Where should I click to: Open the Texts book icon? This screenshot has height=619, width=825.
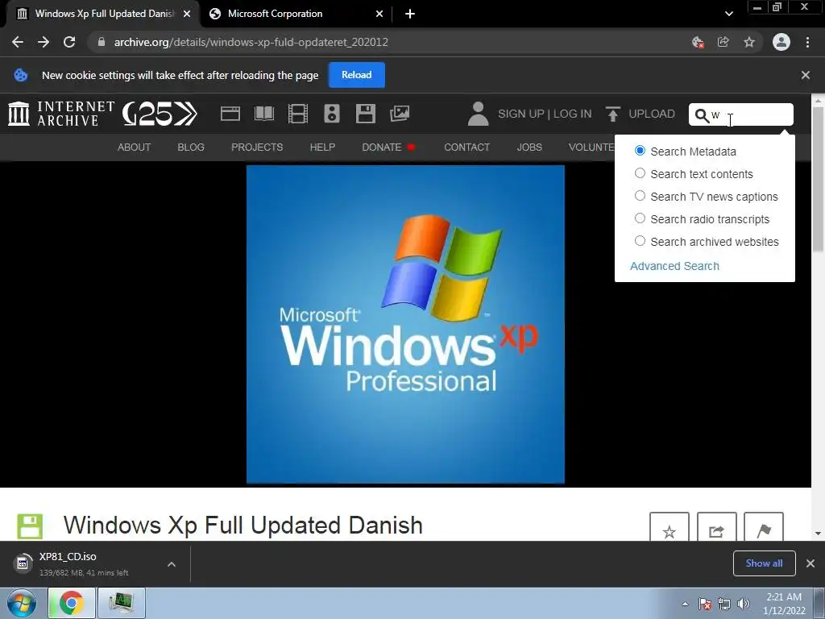(264, 114)
